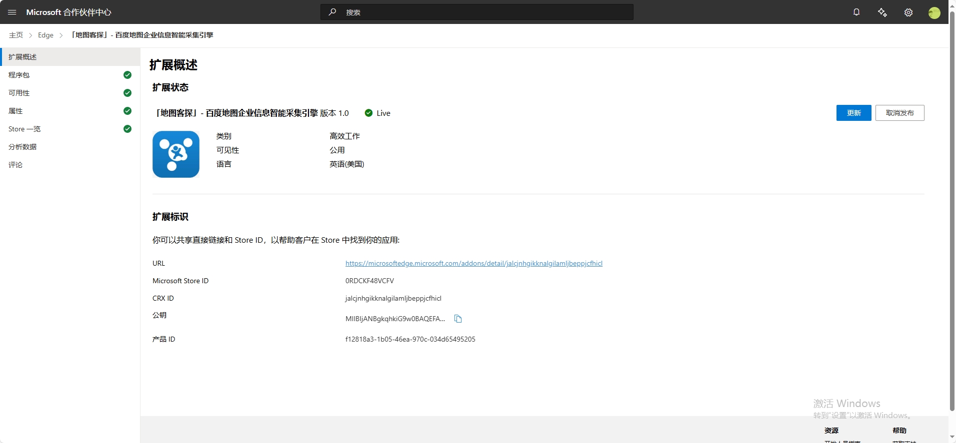
Task: Click the 资源 footer heading
Action: coord(831,431)
